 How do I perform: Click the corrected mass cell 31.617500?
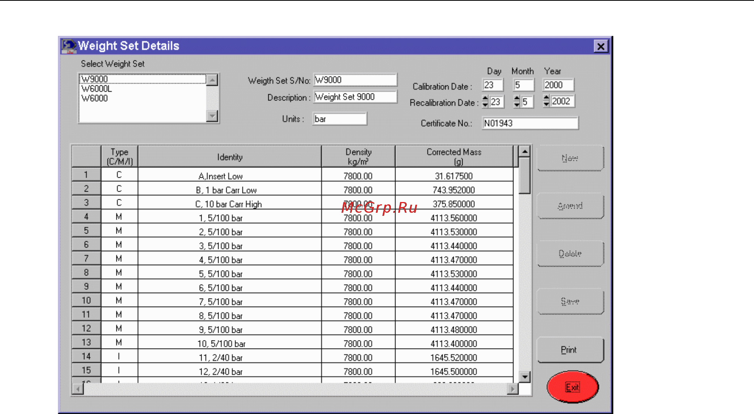tap(454, 175)
